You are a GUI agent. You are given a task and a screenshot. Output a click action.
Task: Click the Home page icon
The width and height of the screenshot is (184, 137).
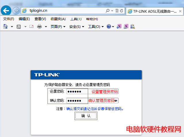click(5, 26)
